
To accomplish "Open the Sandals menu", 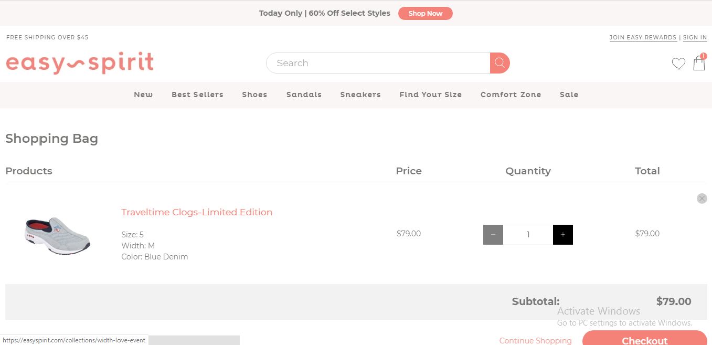I will pyautogui.click(x=304, y=95).
